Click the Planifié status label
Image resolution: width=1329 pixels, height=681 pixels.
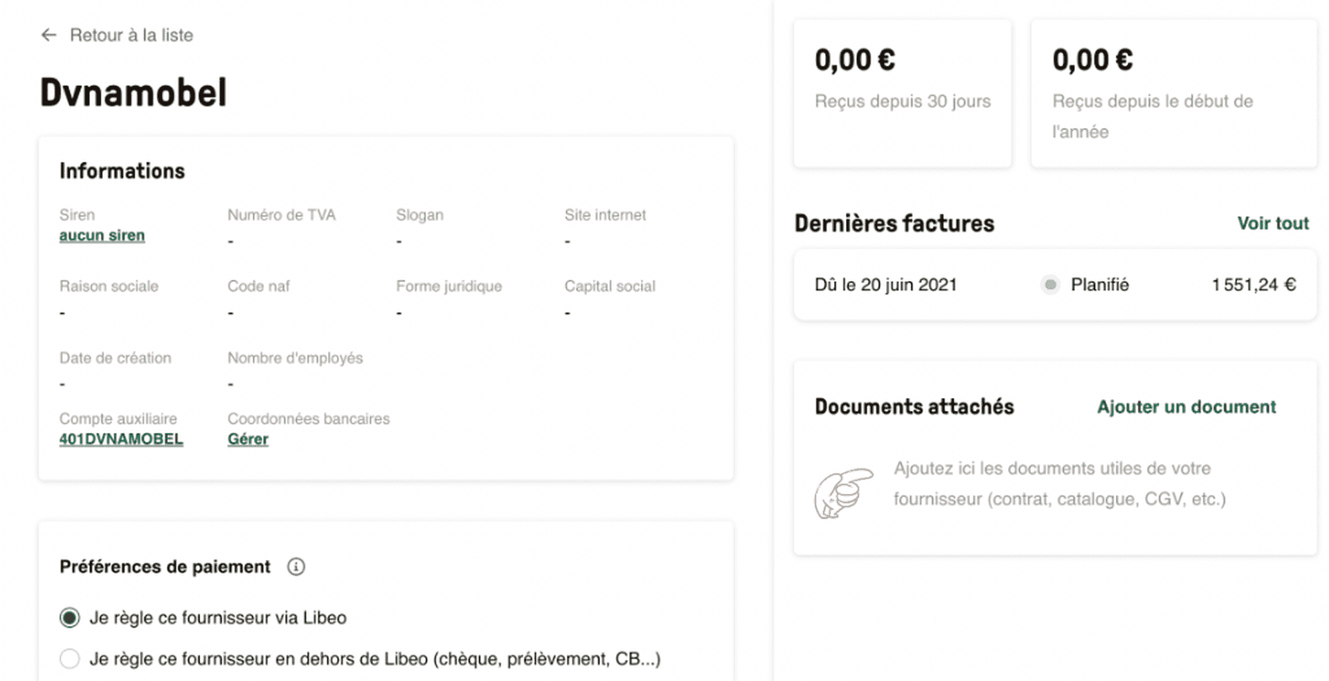1099,284
